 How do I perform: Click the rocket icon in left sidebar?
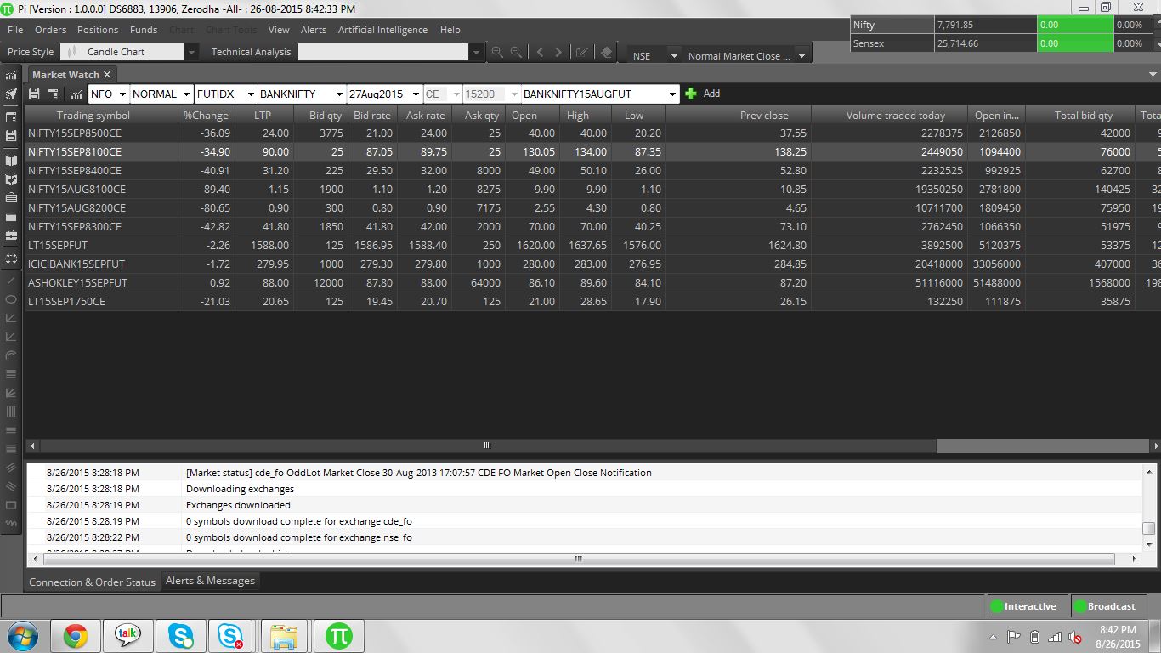pyautogui.click(x=11, y=94)
